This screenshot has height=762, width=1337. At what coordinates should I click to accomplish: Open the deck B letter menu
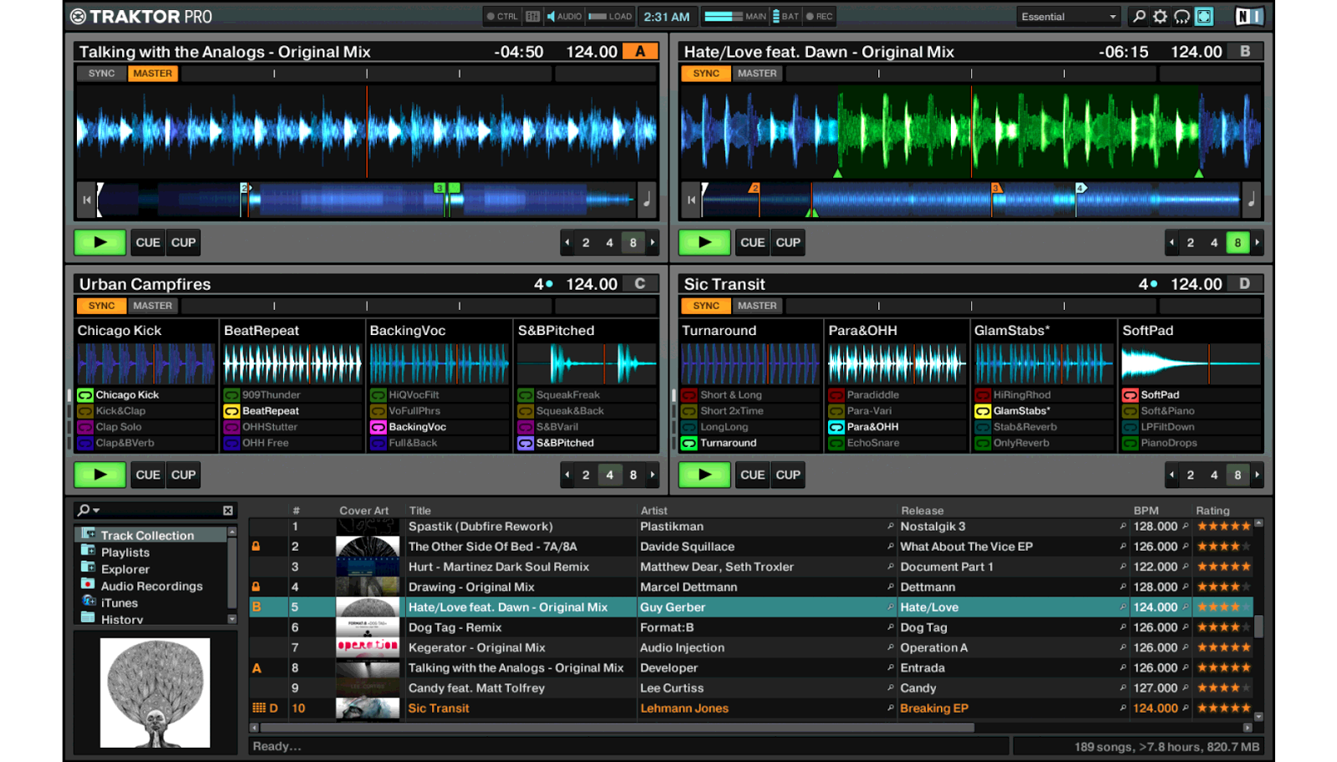point(1245,52)
